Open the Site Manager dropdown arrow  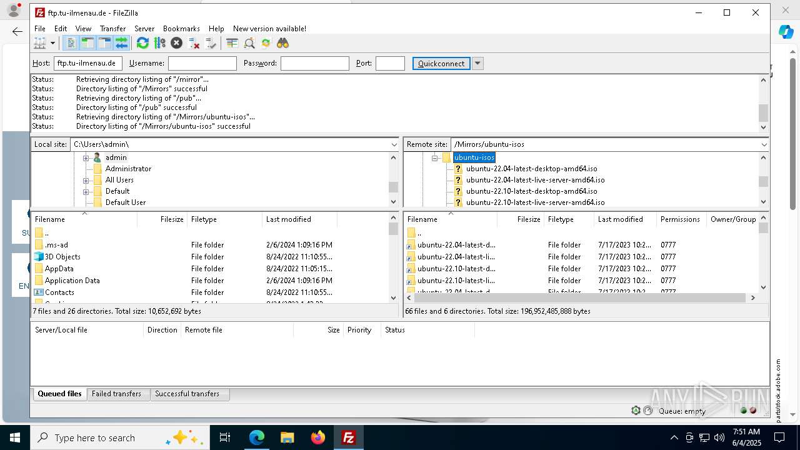(52, 43)
